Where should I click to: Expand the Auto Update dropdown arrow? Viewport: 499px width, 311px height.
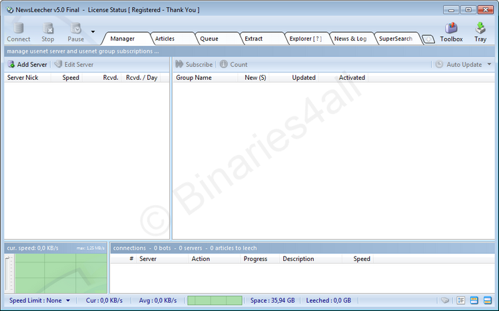pos(489,64)
